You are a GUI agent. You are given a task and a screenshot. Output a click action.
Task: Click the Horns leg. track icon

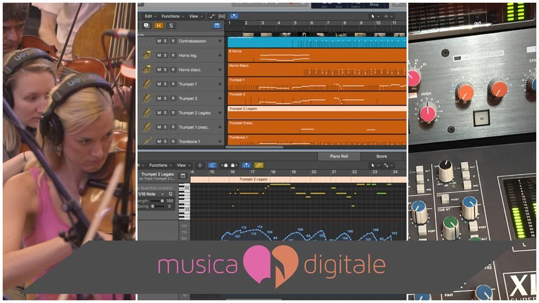pyautogui.click(x=147, y=56)
